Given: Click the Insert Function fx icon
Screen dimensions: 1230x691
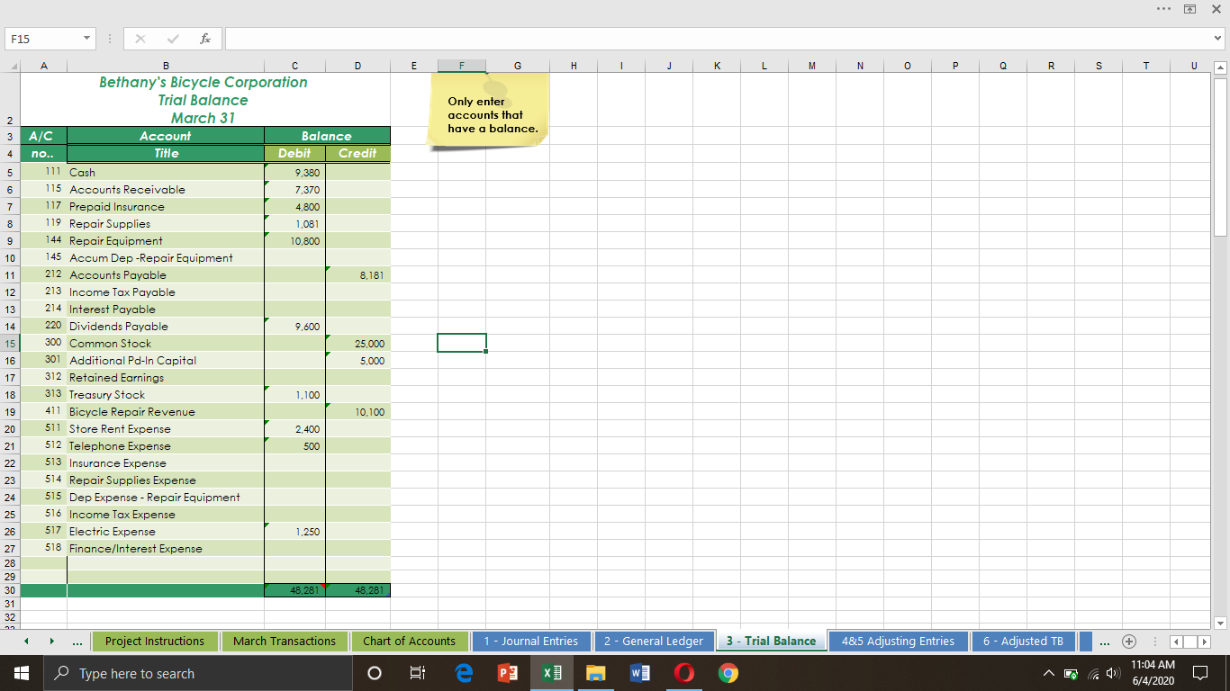Looking at the screenshot, I should click(x=206, y=40).
